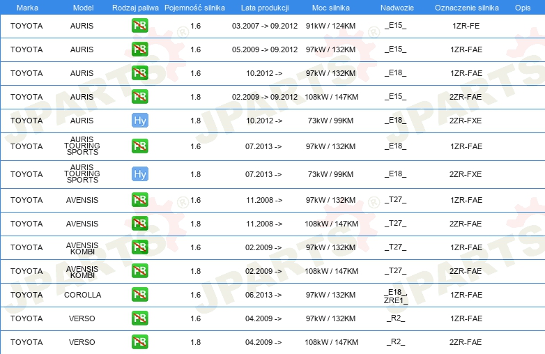Click petrol icon for AURIS 05.2009 -> 09.2012 row
This screenshot has width=545, height=354.
point(139,49)
